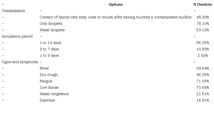Image resolution: width=214 pixels, height=113 pixels.
Task: Click the 1 to 14 days option
Action: [50, 43]
